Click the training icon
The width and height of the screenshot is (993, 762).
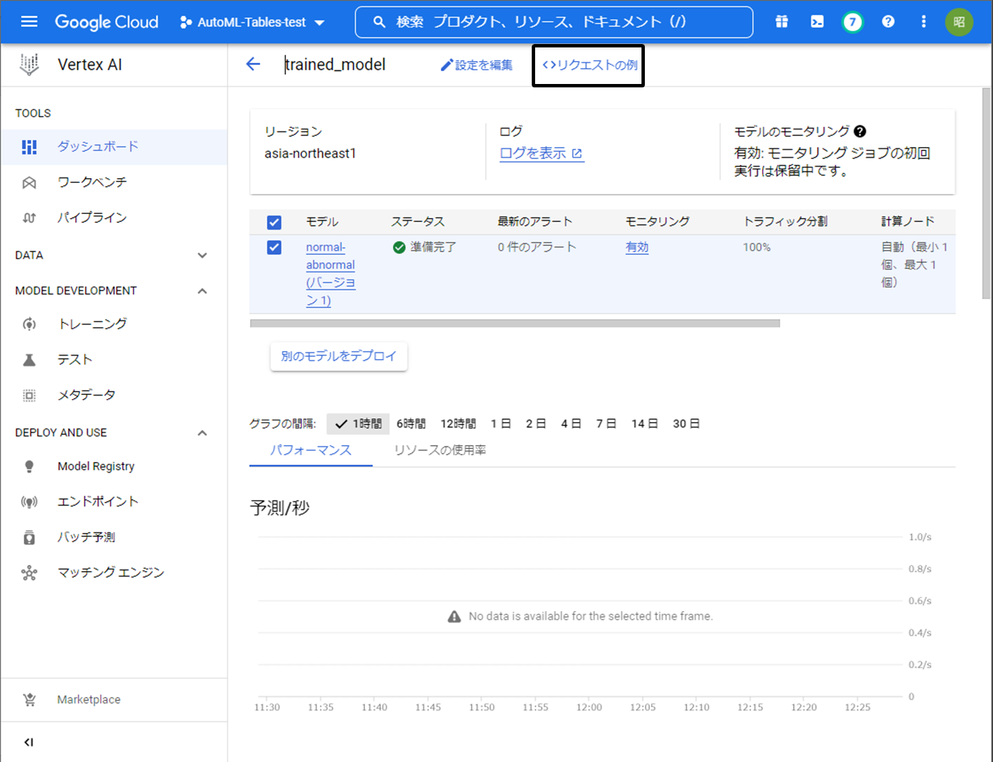coord(29,324)
